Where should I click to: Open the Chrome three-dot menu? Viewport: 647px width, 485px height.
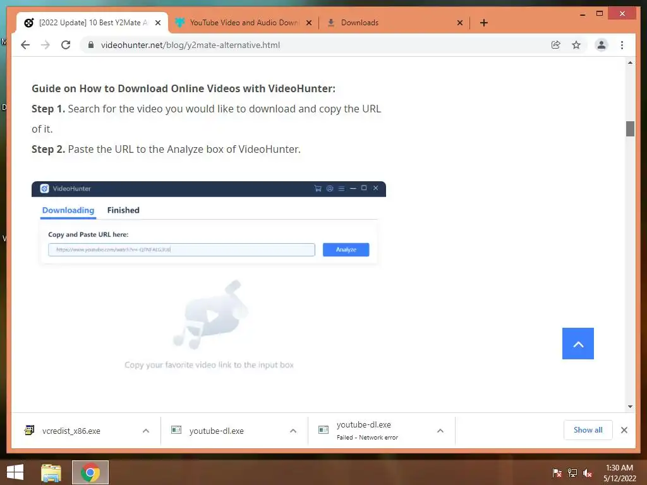point(622,45)
